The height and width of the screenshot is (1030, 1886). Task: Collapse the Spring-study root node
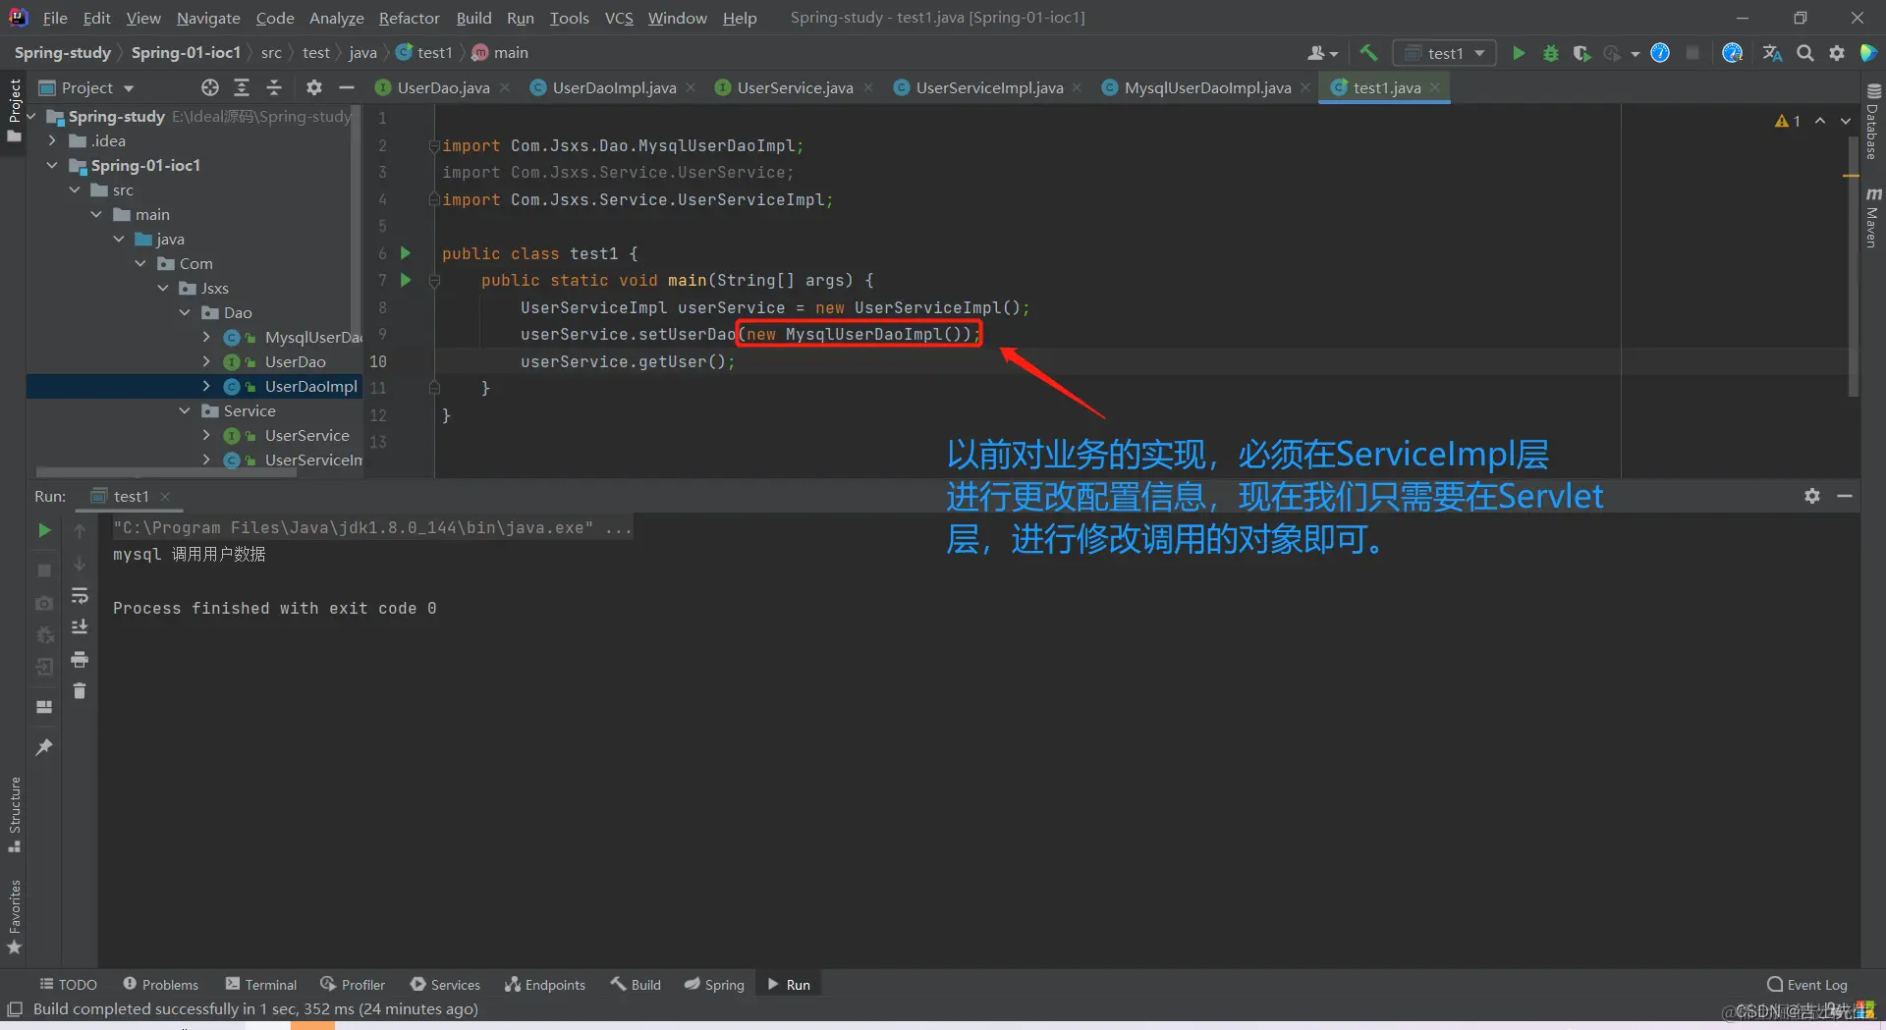pos(31,116)
